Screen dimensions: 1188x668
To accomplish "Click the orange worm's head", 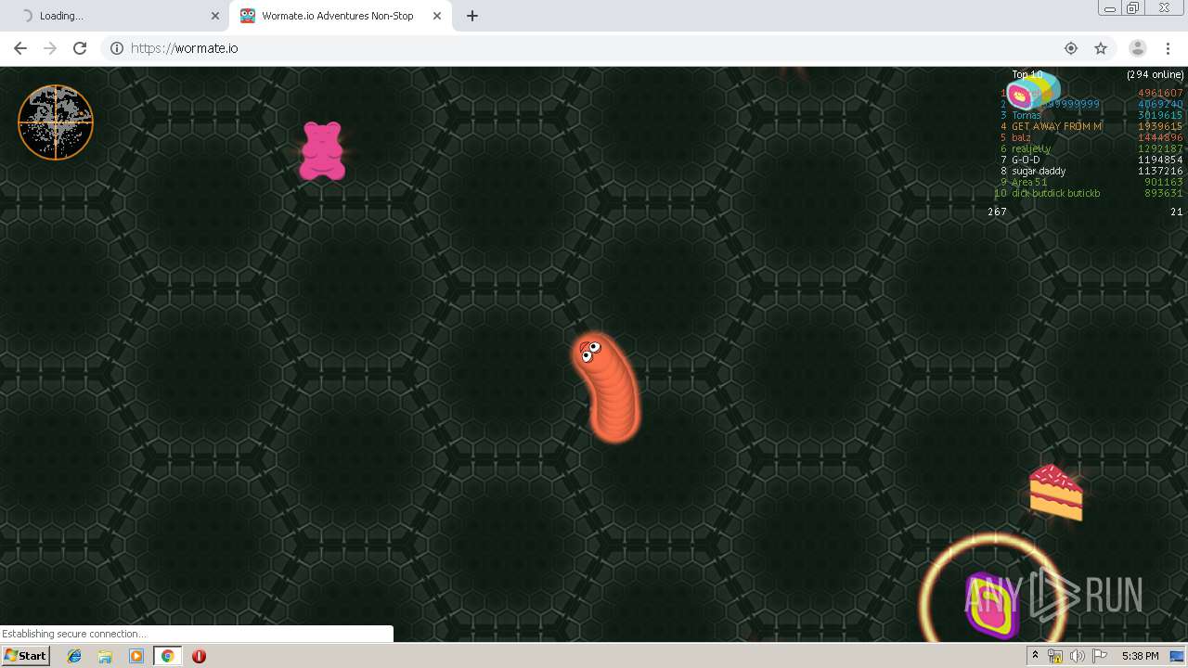I will pos(590,351).
